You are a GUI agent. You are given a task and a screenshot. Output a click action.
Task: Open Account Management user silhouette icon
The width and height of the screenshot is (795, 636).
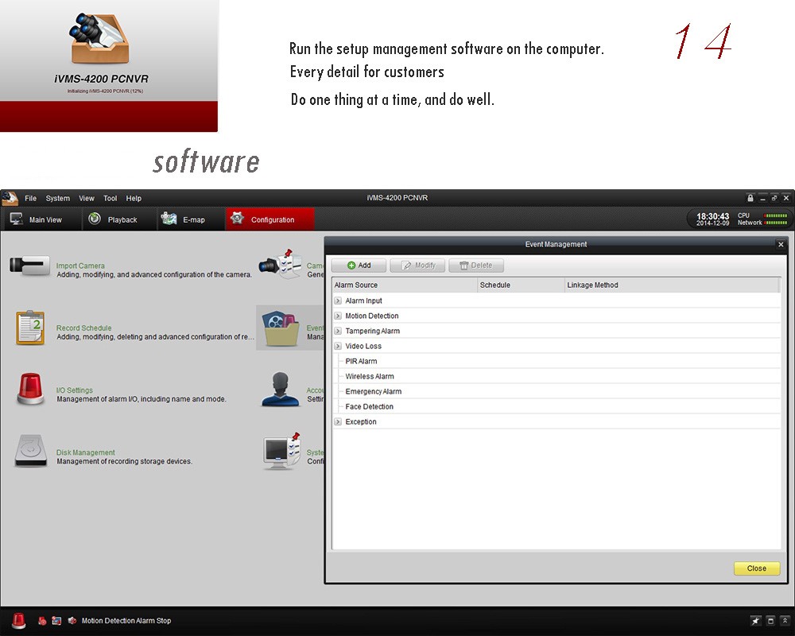281,390
